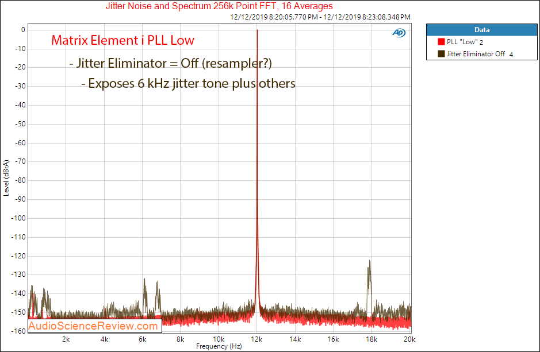Select the "Exposes 6 kHz jitter tone" annotation

pos(188,83)
